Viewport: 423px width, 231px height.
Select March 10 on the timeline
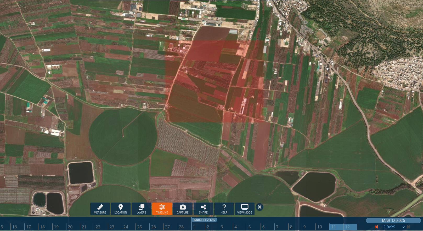320,227
